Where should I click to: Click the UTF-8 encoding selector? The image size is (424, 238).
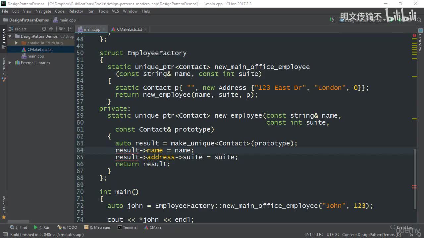[333, 235]
